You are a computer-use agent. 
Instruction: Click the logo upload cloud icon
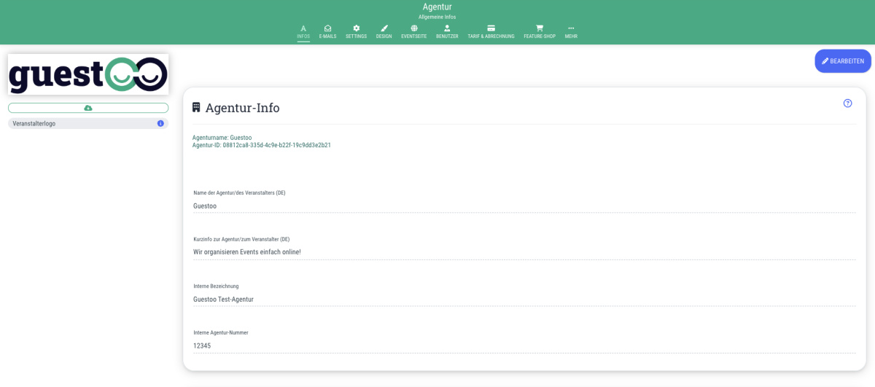(88, 108)
